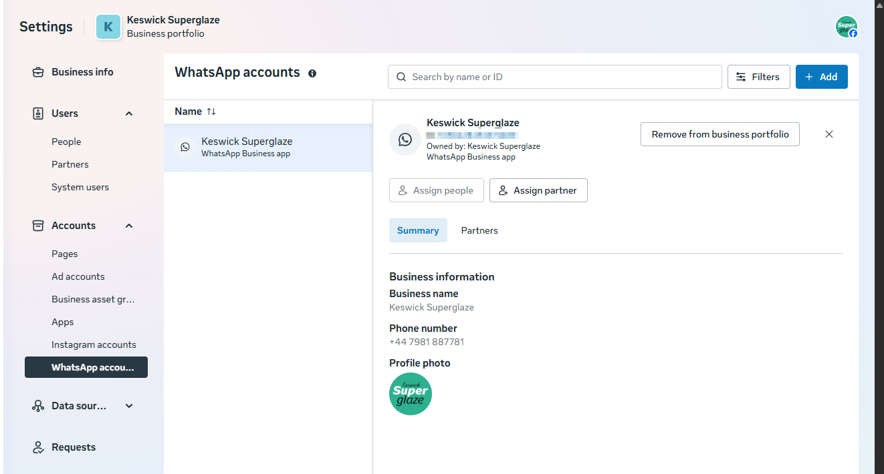Close the account details panel

pyautogui.click(x=829, y=134)
